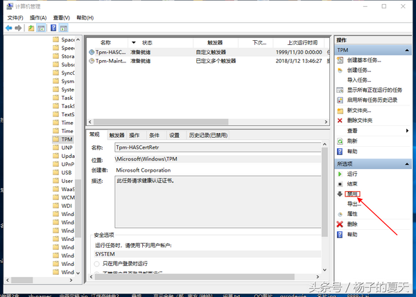416x297 pixels.
Task: Click the Back arrow in the toolbar
Action: 8,28
